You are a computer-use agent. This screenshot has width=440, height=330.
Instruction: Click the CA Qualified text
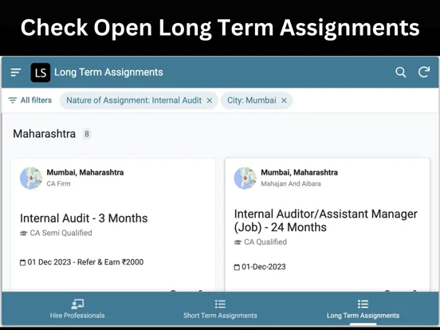265,242
